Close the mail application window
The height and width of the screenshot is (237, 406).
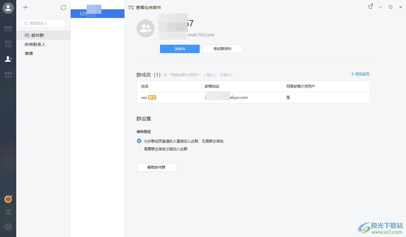[401, 7]
